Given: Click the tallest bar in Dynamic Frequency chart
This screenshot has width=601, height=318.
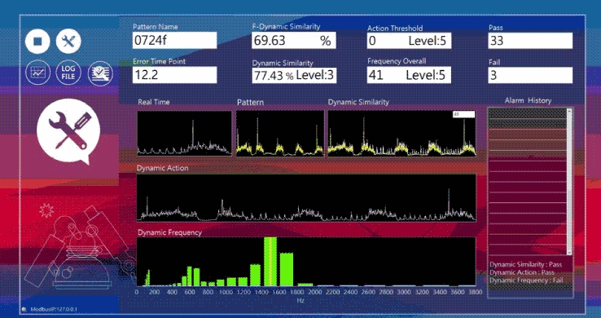Looking at the screenshot, I should (270, 261).
